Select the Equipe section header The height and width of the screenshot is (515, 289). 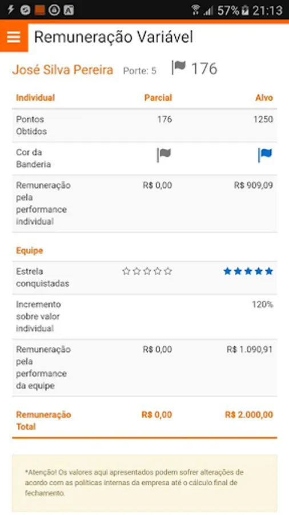(30, 251)
